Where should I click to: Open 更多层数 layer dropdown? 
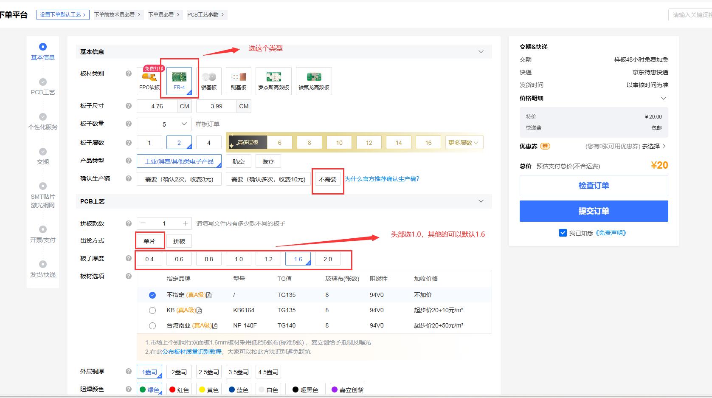click(x=464, y=143)
